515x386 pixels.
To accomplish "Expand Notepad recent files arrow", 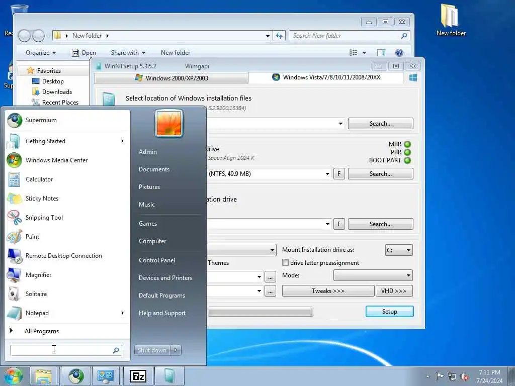I will tap(123, 313).
